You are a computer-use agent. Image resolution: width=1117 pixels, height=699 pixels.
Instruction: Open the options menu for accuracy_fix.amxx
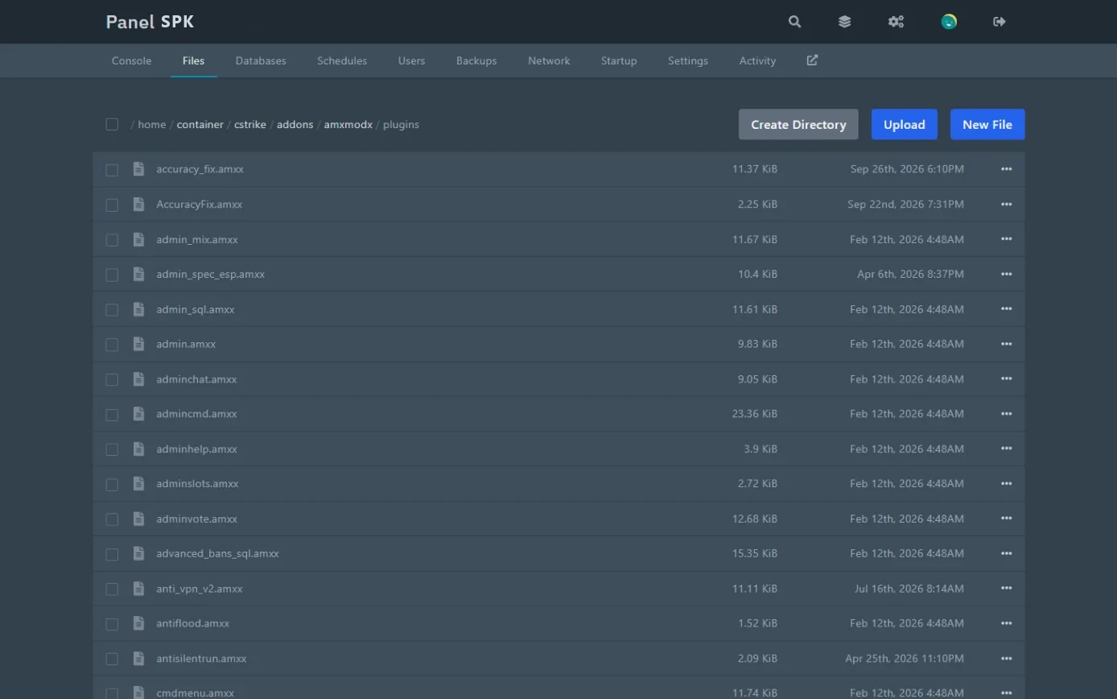(x=1006, y=169)
